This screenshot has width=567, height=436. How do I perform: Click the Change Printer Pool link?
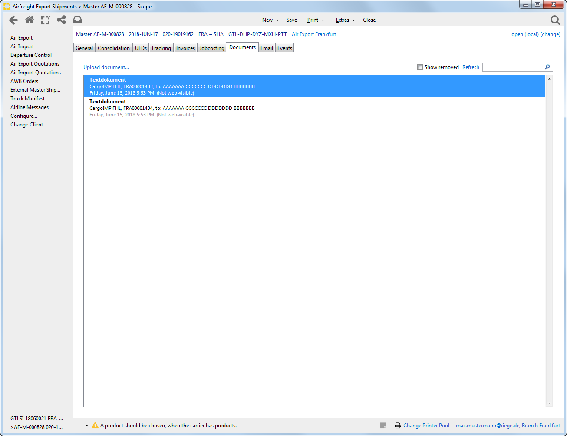coord(426,426)
